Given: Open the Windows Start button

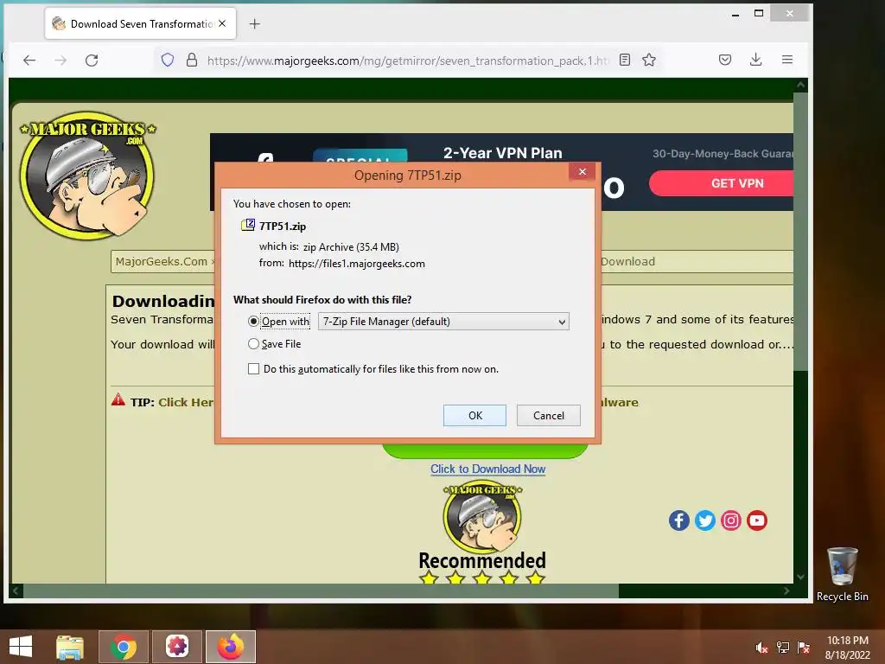Looking at the screenshot, I should 21,647.
